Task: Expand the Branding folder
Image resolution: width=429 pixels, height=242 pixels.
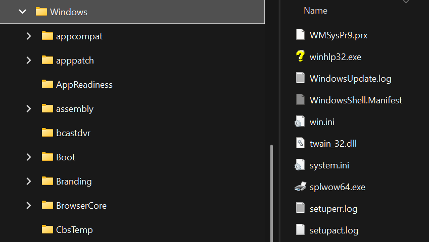Action: [29, 181]
